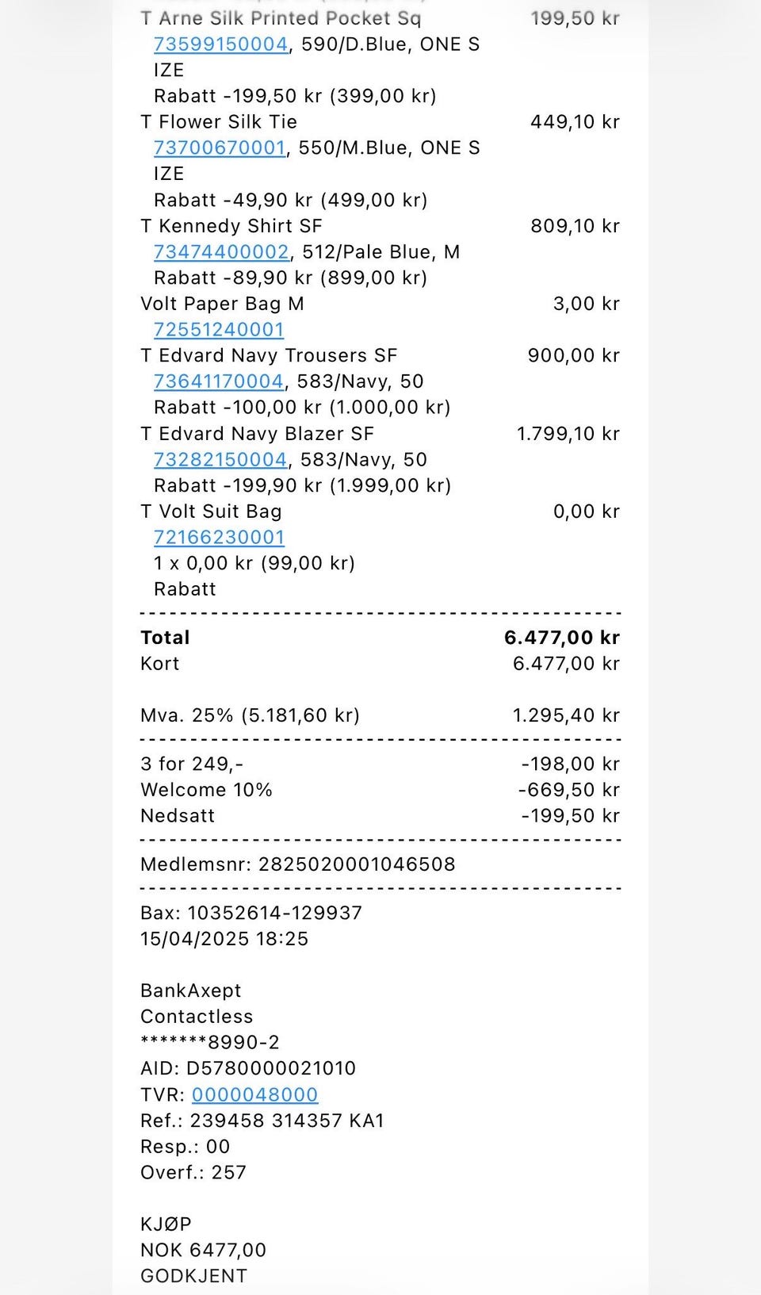Screen dimensions: 761x1295
Task: Select the membership number 2825020001046508
Action: [357, 864]
